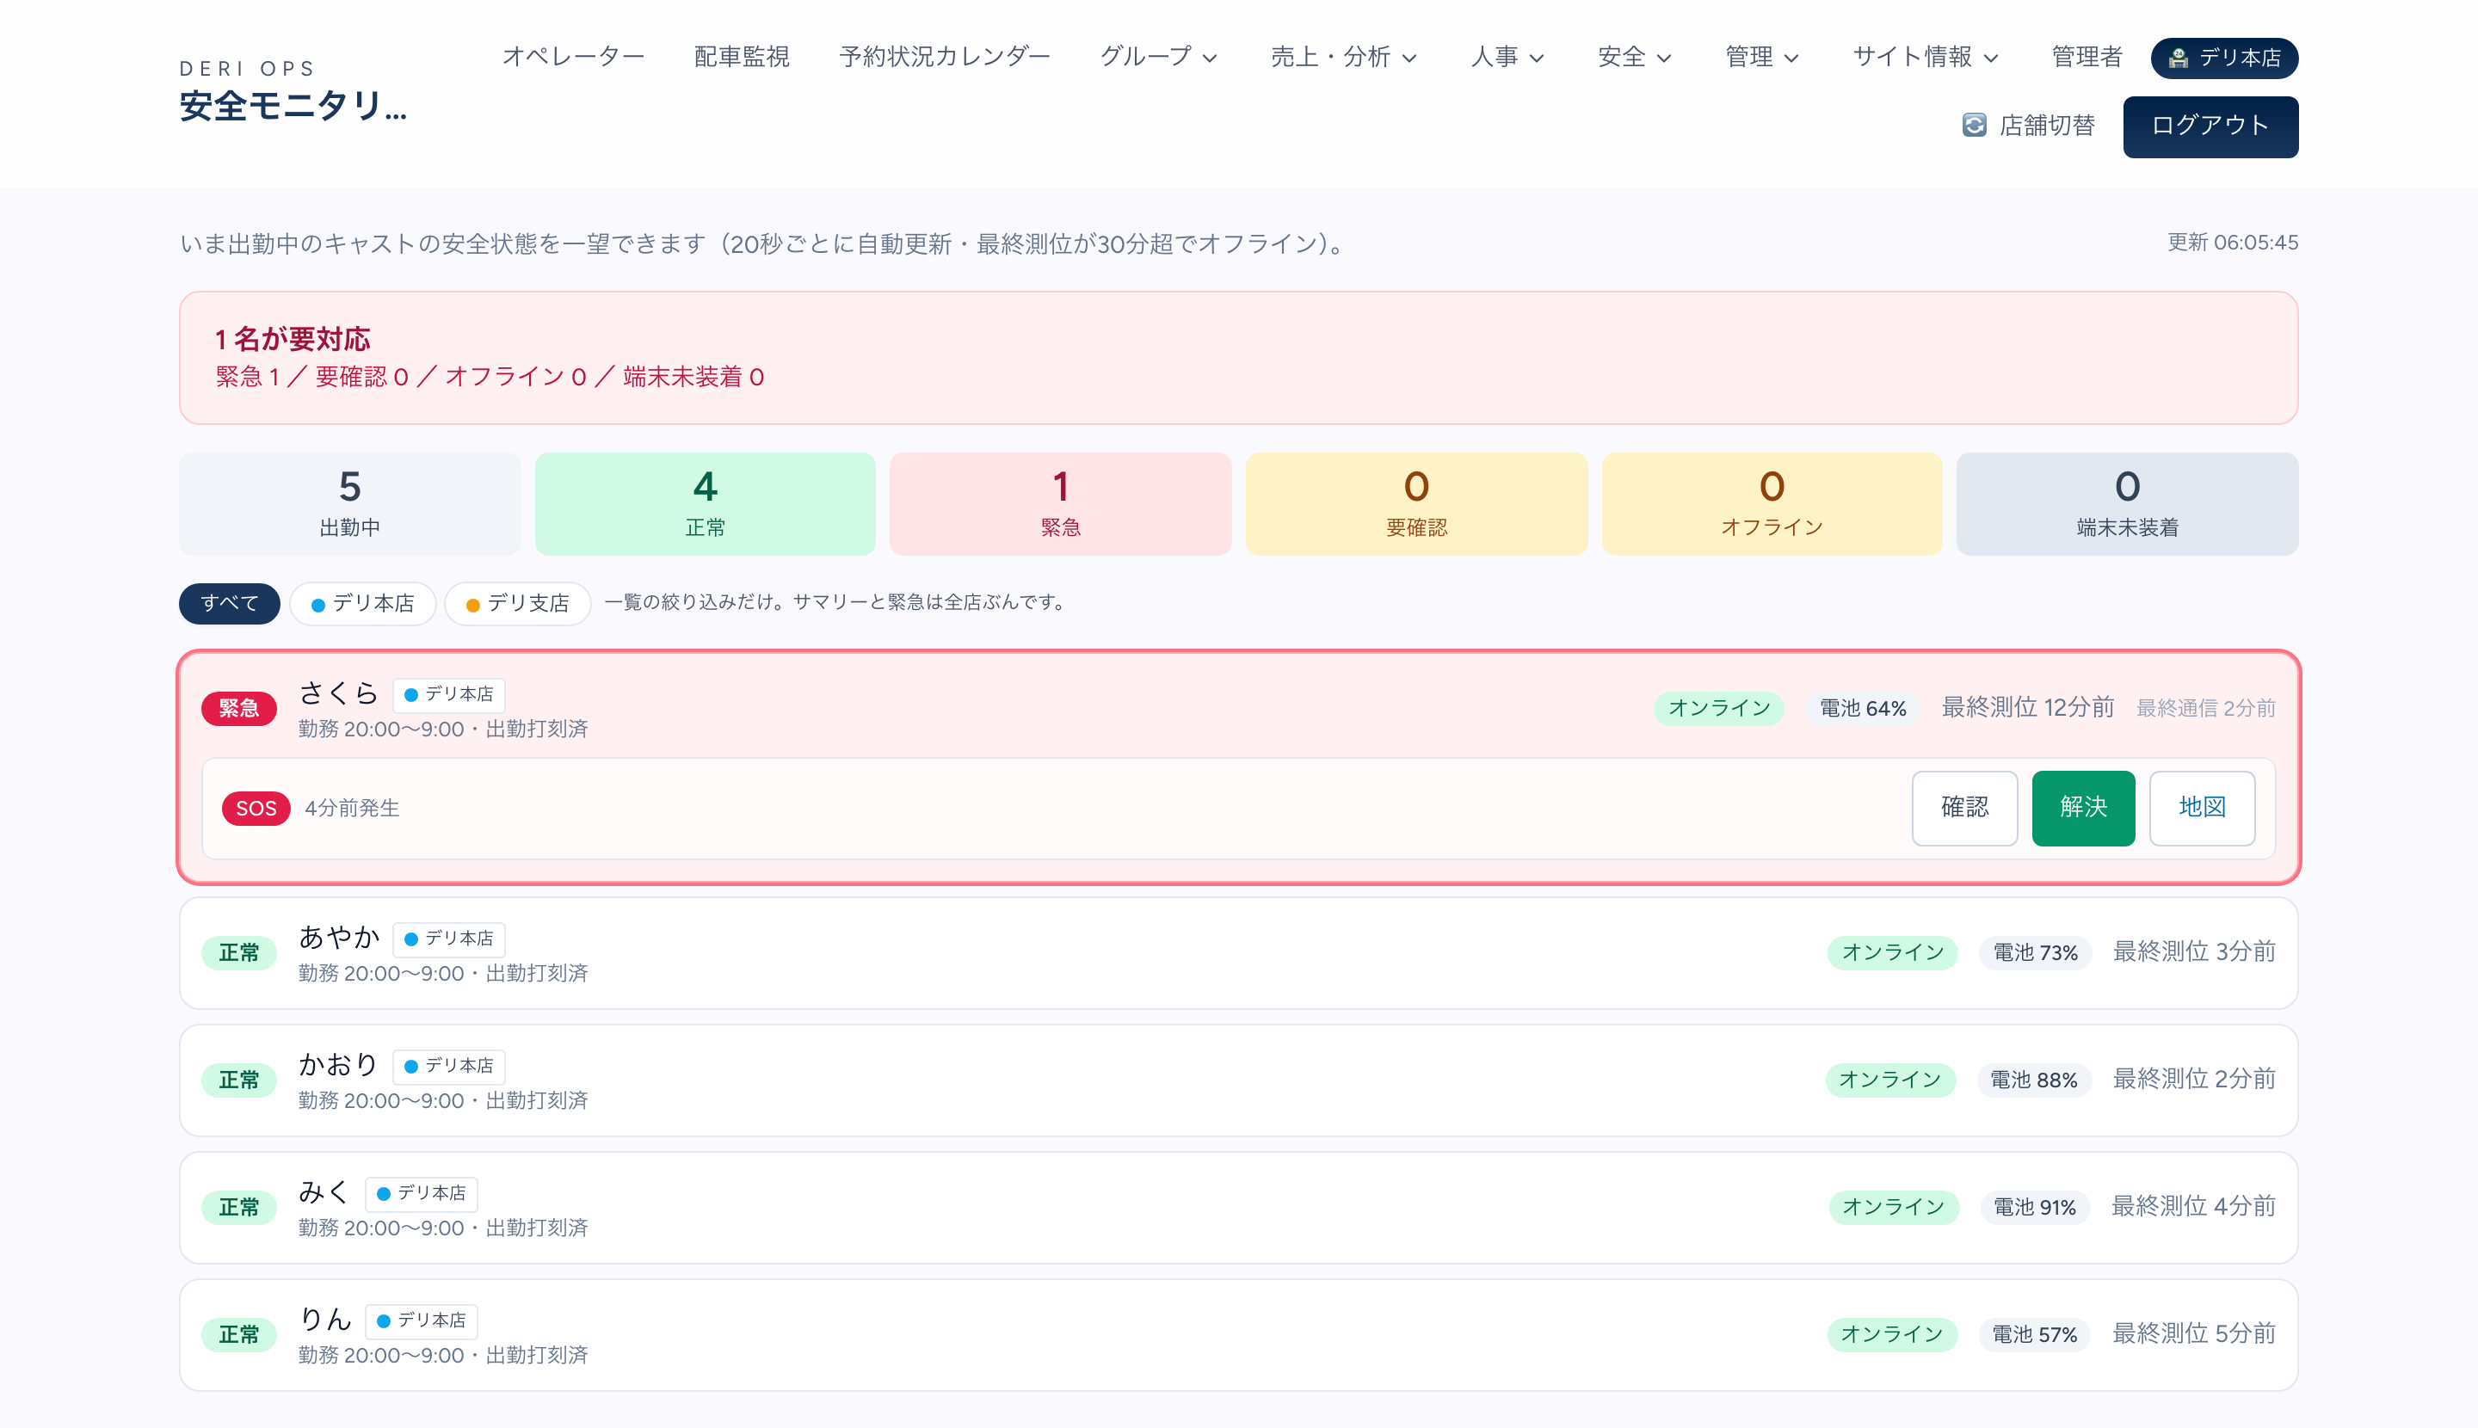Screen dimensions: 2478x1428
Task: Open 地図 for さくら's SOS alert
Action: pyautogui.click(x=2201, y=808)
